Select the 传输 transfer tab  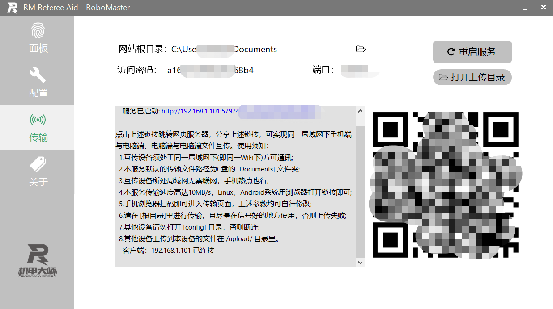coord(37,127)
